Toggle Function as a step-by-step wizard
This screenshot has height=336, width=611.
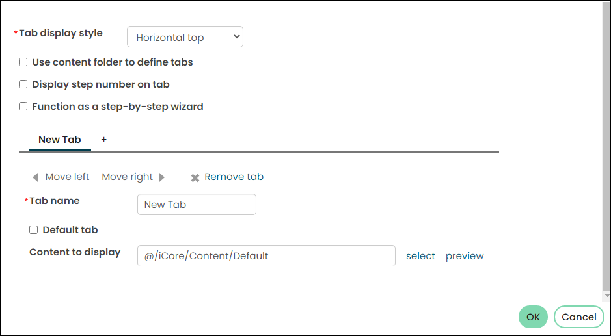click(x=23, y=107)
